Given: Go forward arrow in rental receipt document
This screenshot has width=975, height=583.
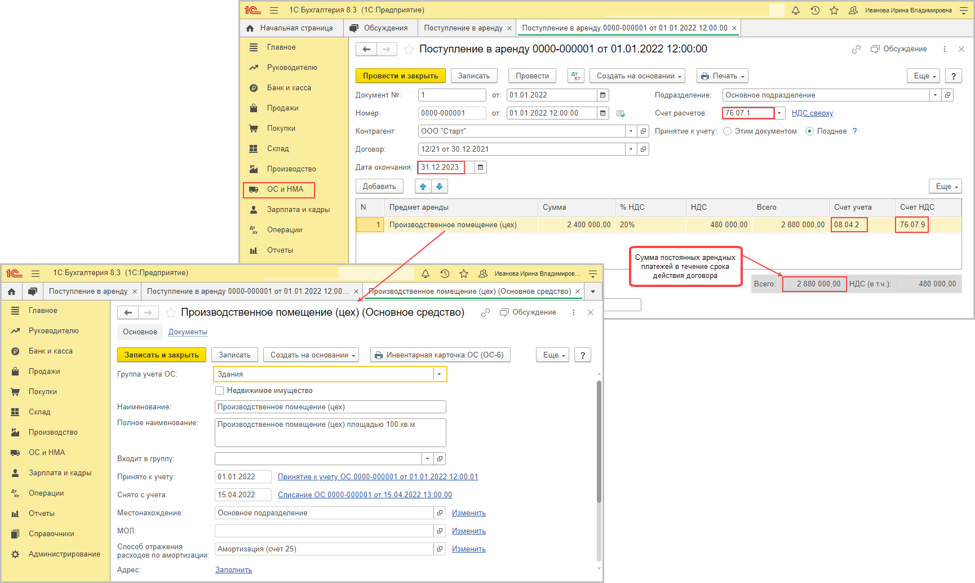Looking at the screenshot, I should (x=387, y=50).
